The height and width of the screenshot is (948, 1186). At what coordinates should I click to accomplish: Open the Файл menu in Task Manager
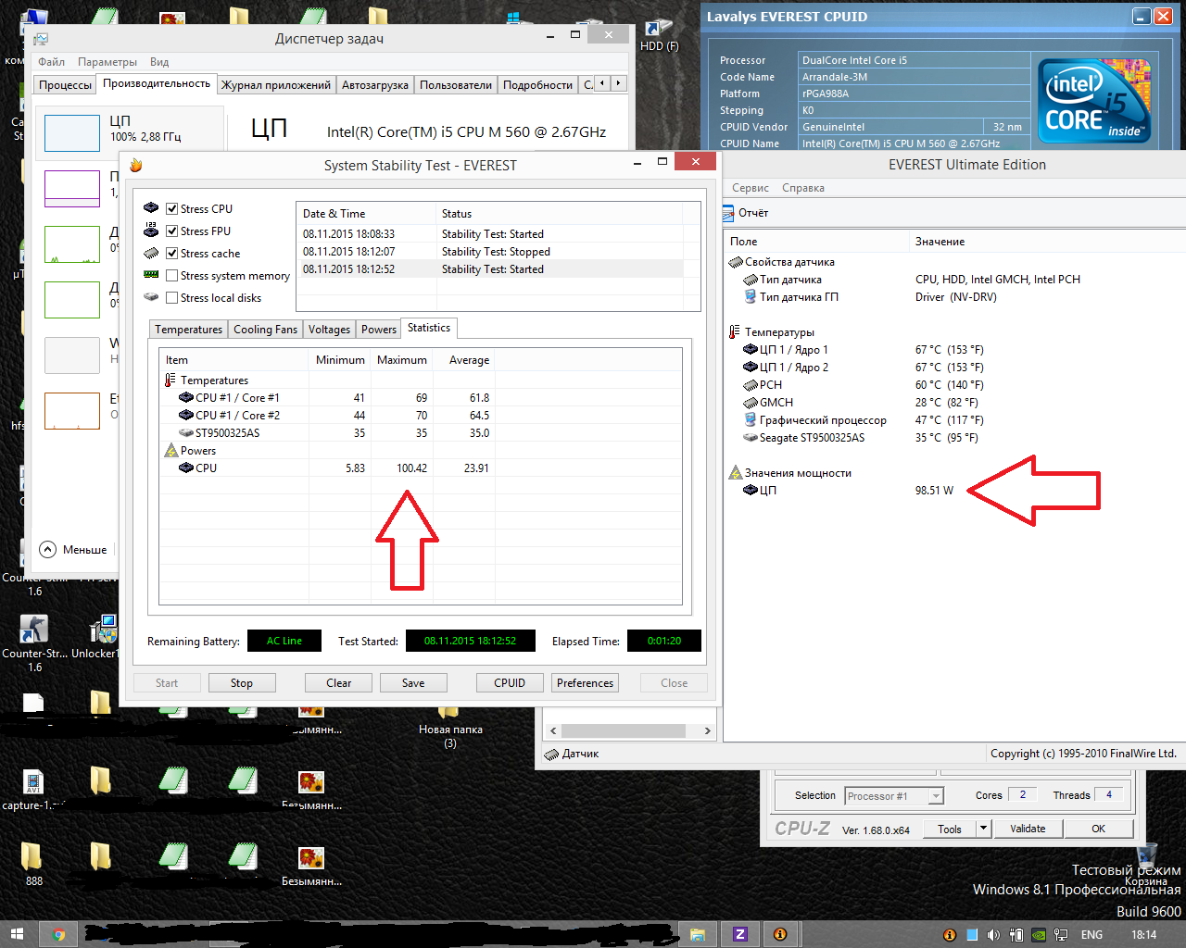tap(51, 62)
